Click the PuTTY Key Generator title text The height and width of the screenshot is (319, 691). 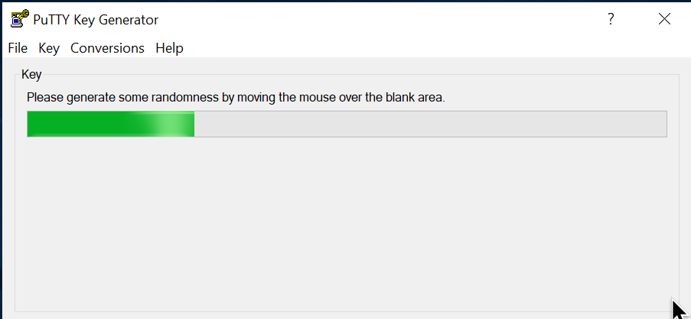(96, 20)
